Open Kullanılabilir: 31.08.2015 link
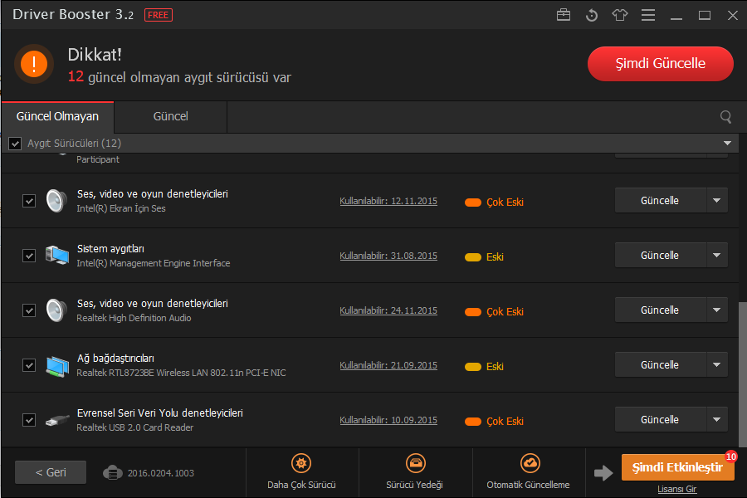Image resolution: width=747 pixels, height=498 pixels. pyautogui.click(x=388, y=256)
